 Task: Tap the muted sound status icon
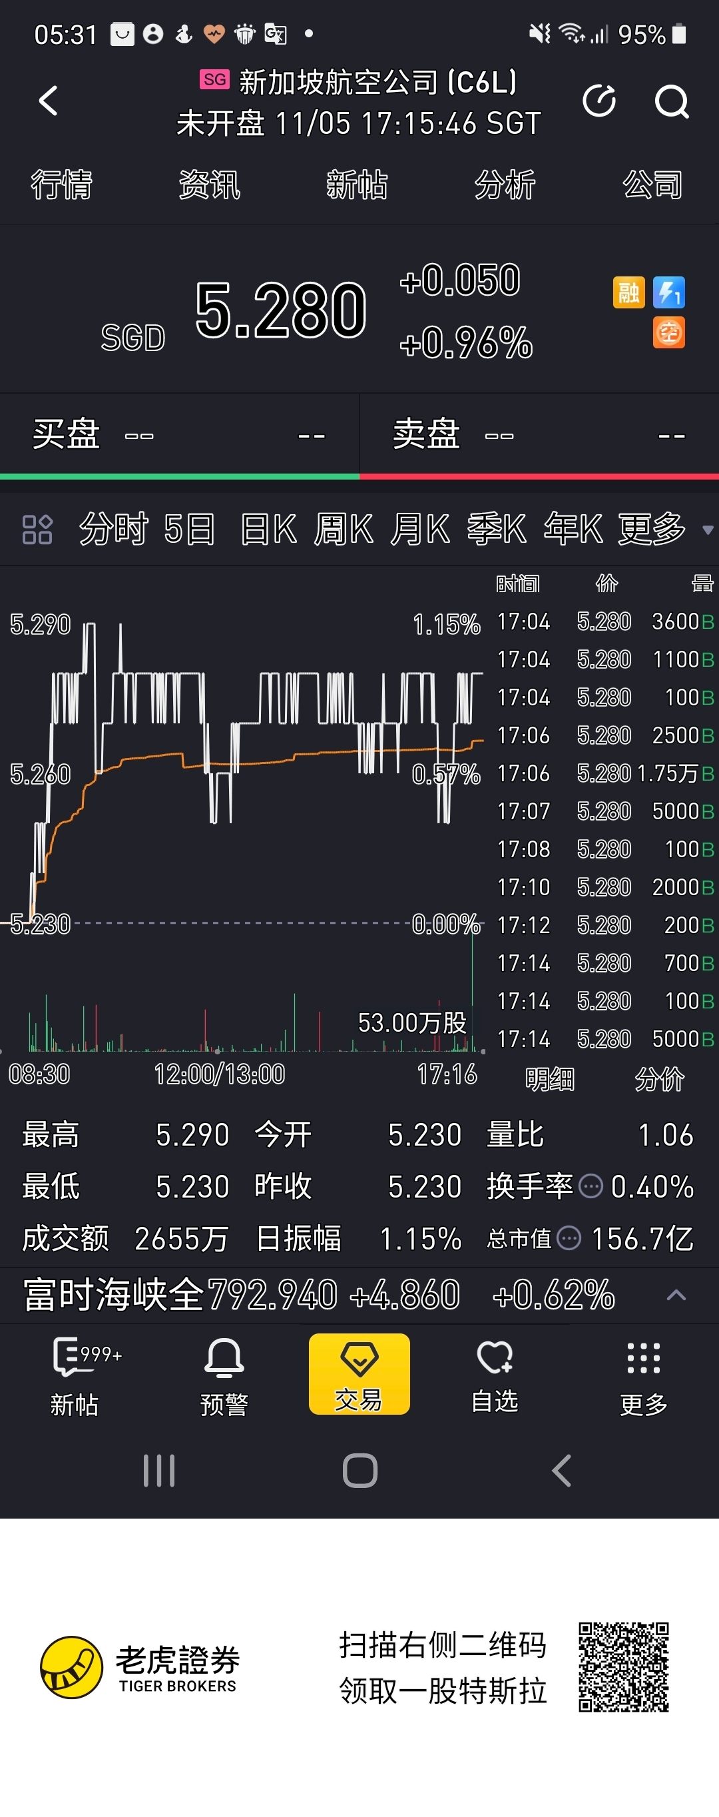(540, 34)
